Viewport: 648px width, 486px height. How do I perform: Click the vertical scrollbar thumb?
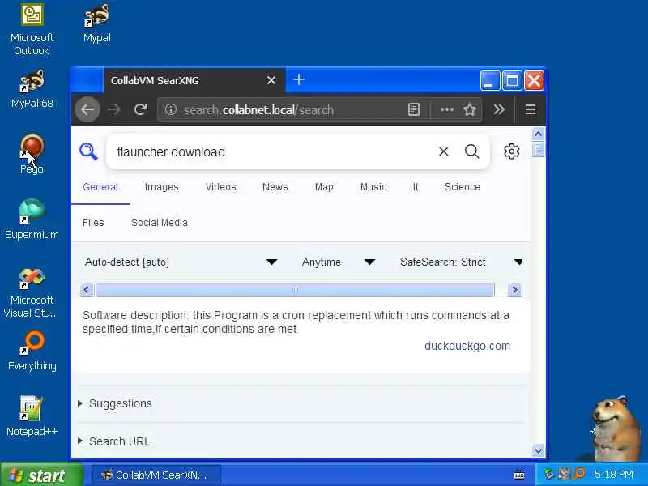click(x=538, y=149)
